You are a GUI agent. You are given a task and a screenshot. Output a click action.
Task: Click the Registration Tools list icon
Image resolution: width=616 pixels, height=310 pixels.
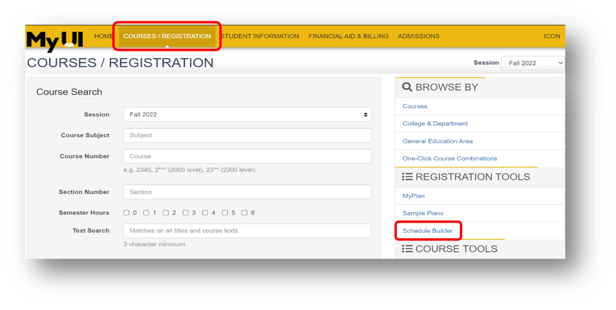pos(407,177)
